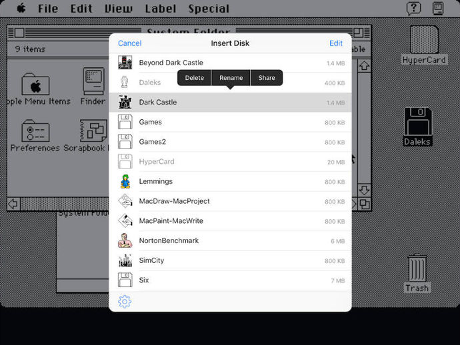Click the MacDraw-MacProject icon
The width and height of the screenshot is (460, 345).
click(x=125, y=201)
